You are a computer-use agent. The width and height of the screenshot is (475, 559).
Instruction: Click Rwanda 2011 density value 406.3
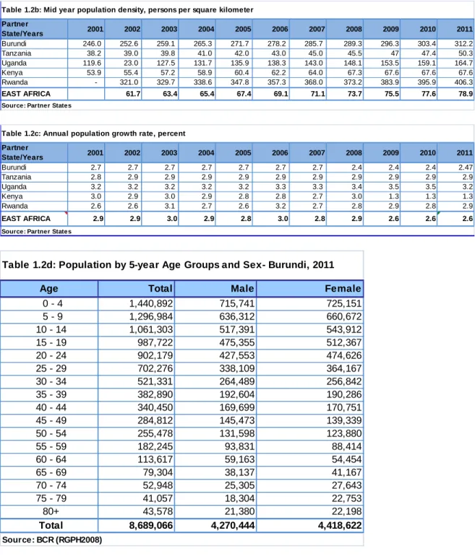pos(463,82)
